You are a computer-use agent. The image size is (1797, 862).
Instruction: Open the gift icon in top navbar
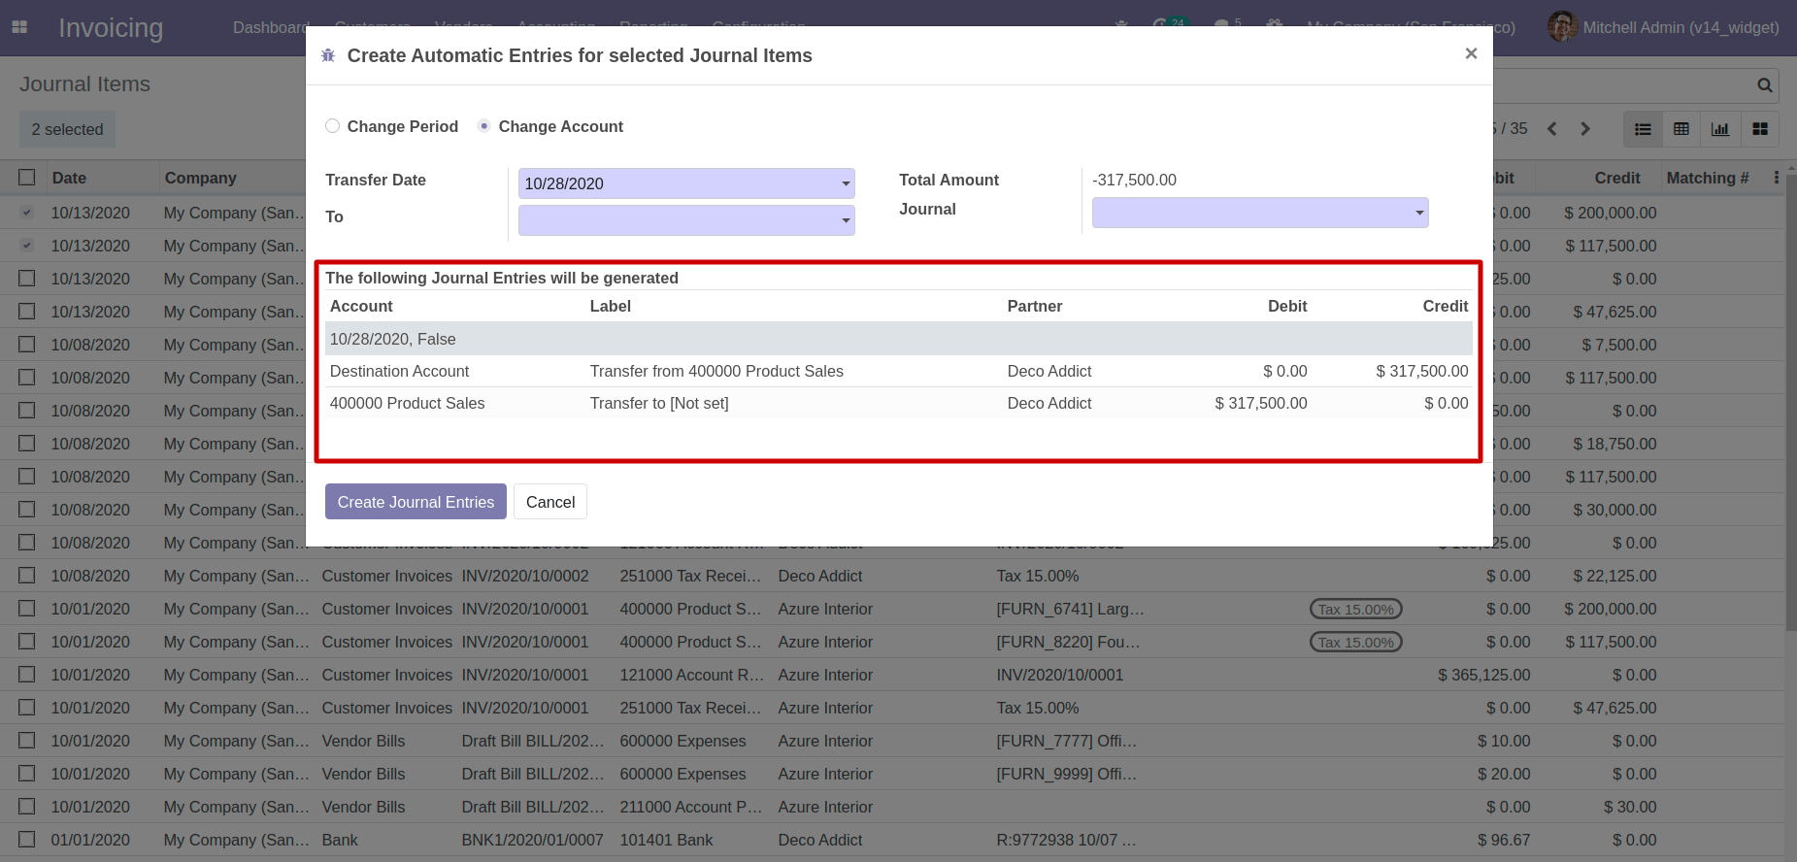click(x=1275, y=23)
